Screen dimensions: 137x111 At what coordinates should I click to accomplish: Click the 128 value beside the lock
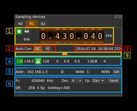pos(46,61)
